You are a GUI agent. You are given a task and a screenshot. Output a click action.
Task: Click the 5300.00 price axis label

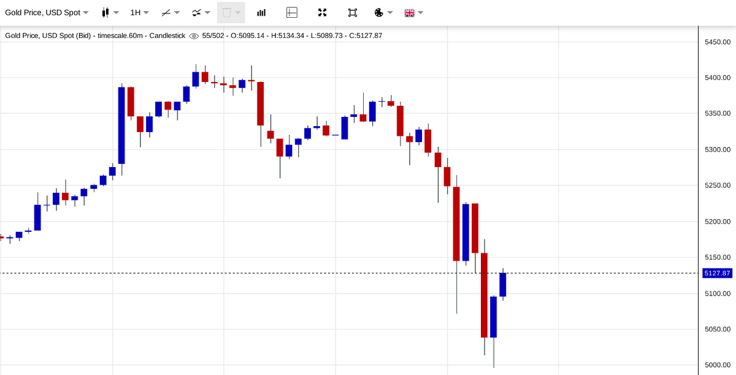718,149
